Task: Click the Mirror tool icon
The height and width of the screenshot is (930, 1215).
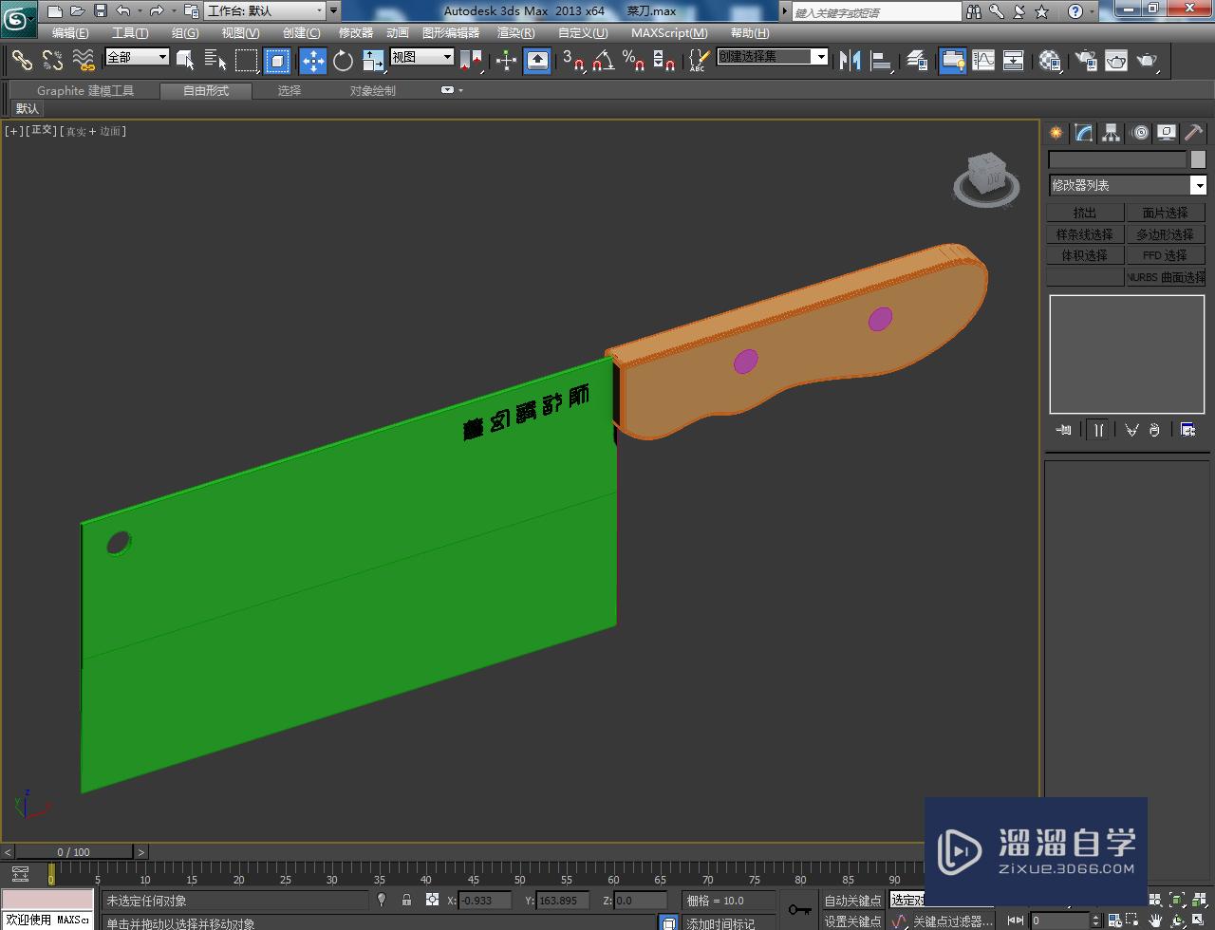Action: point(850,61)
